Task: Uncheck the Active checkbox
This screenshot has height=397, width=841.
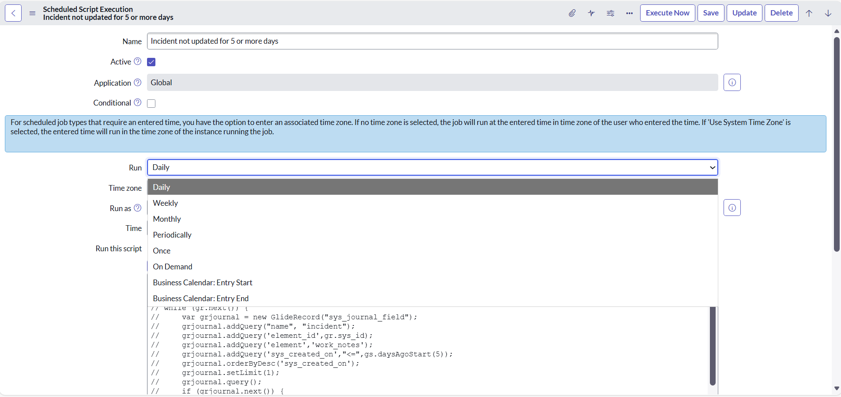Action: click(151, 62)
